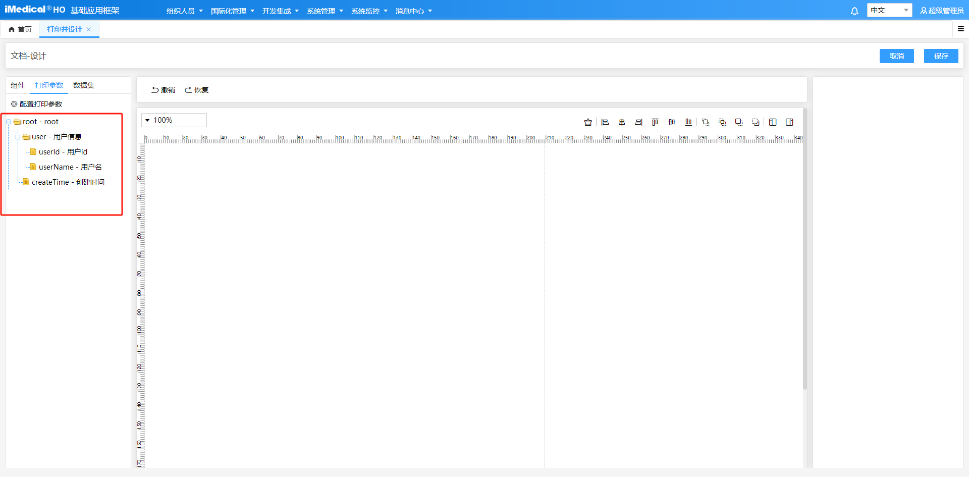Close the 打印并设计 tab
This screenshot has height=477, width=969.
[x=89, y=29]
